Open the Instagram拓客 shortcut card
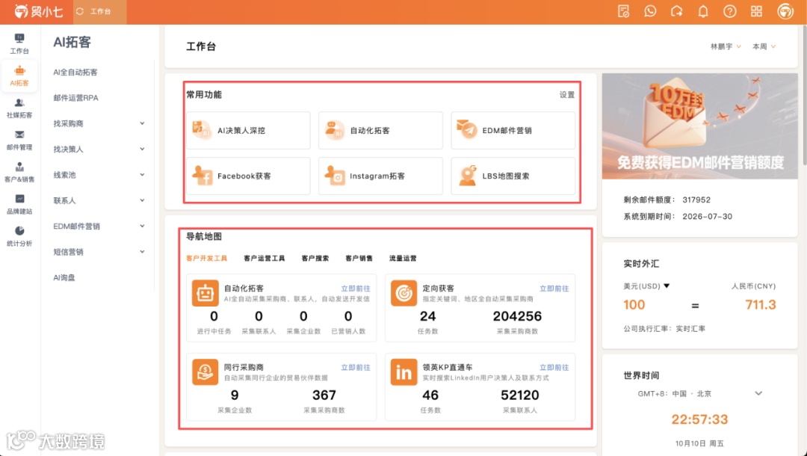The height and width of the screenshot is (456, 807). pos(380,176)
